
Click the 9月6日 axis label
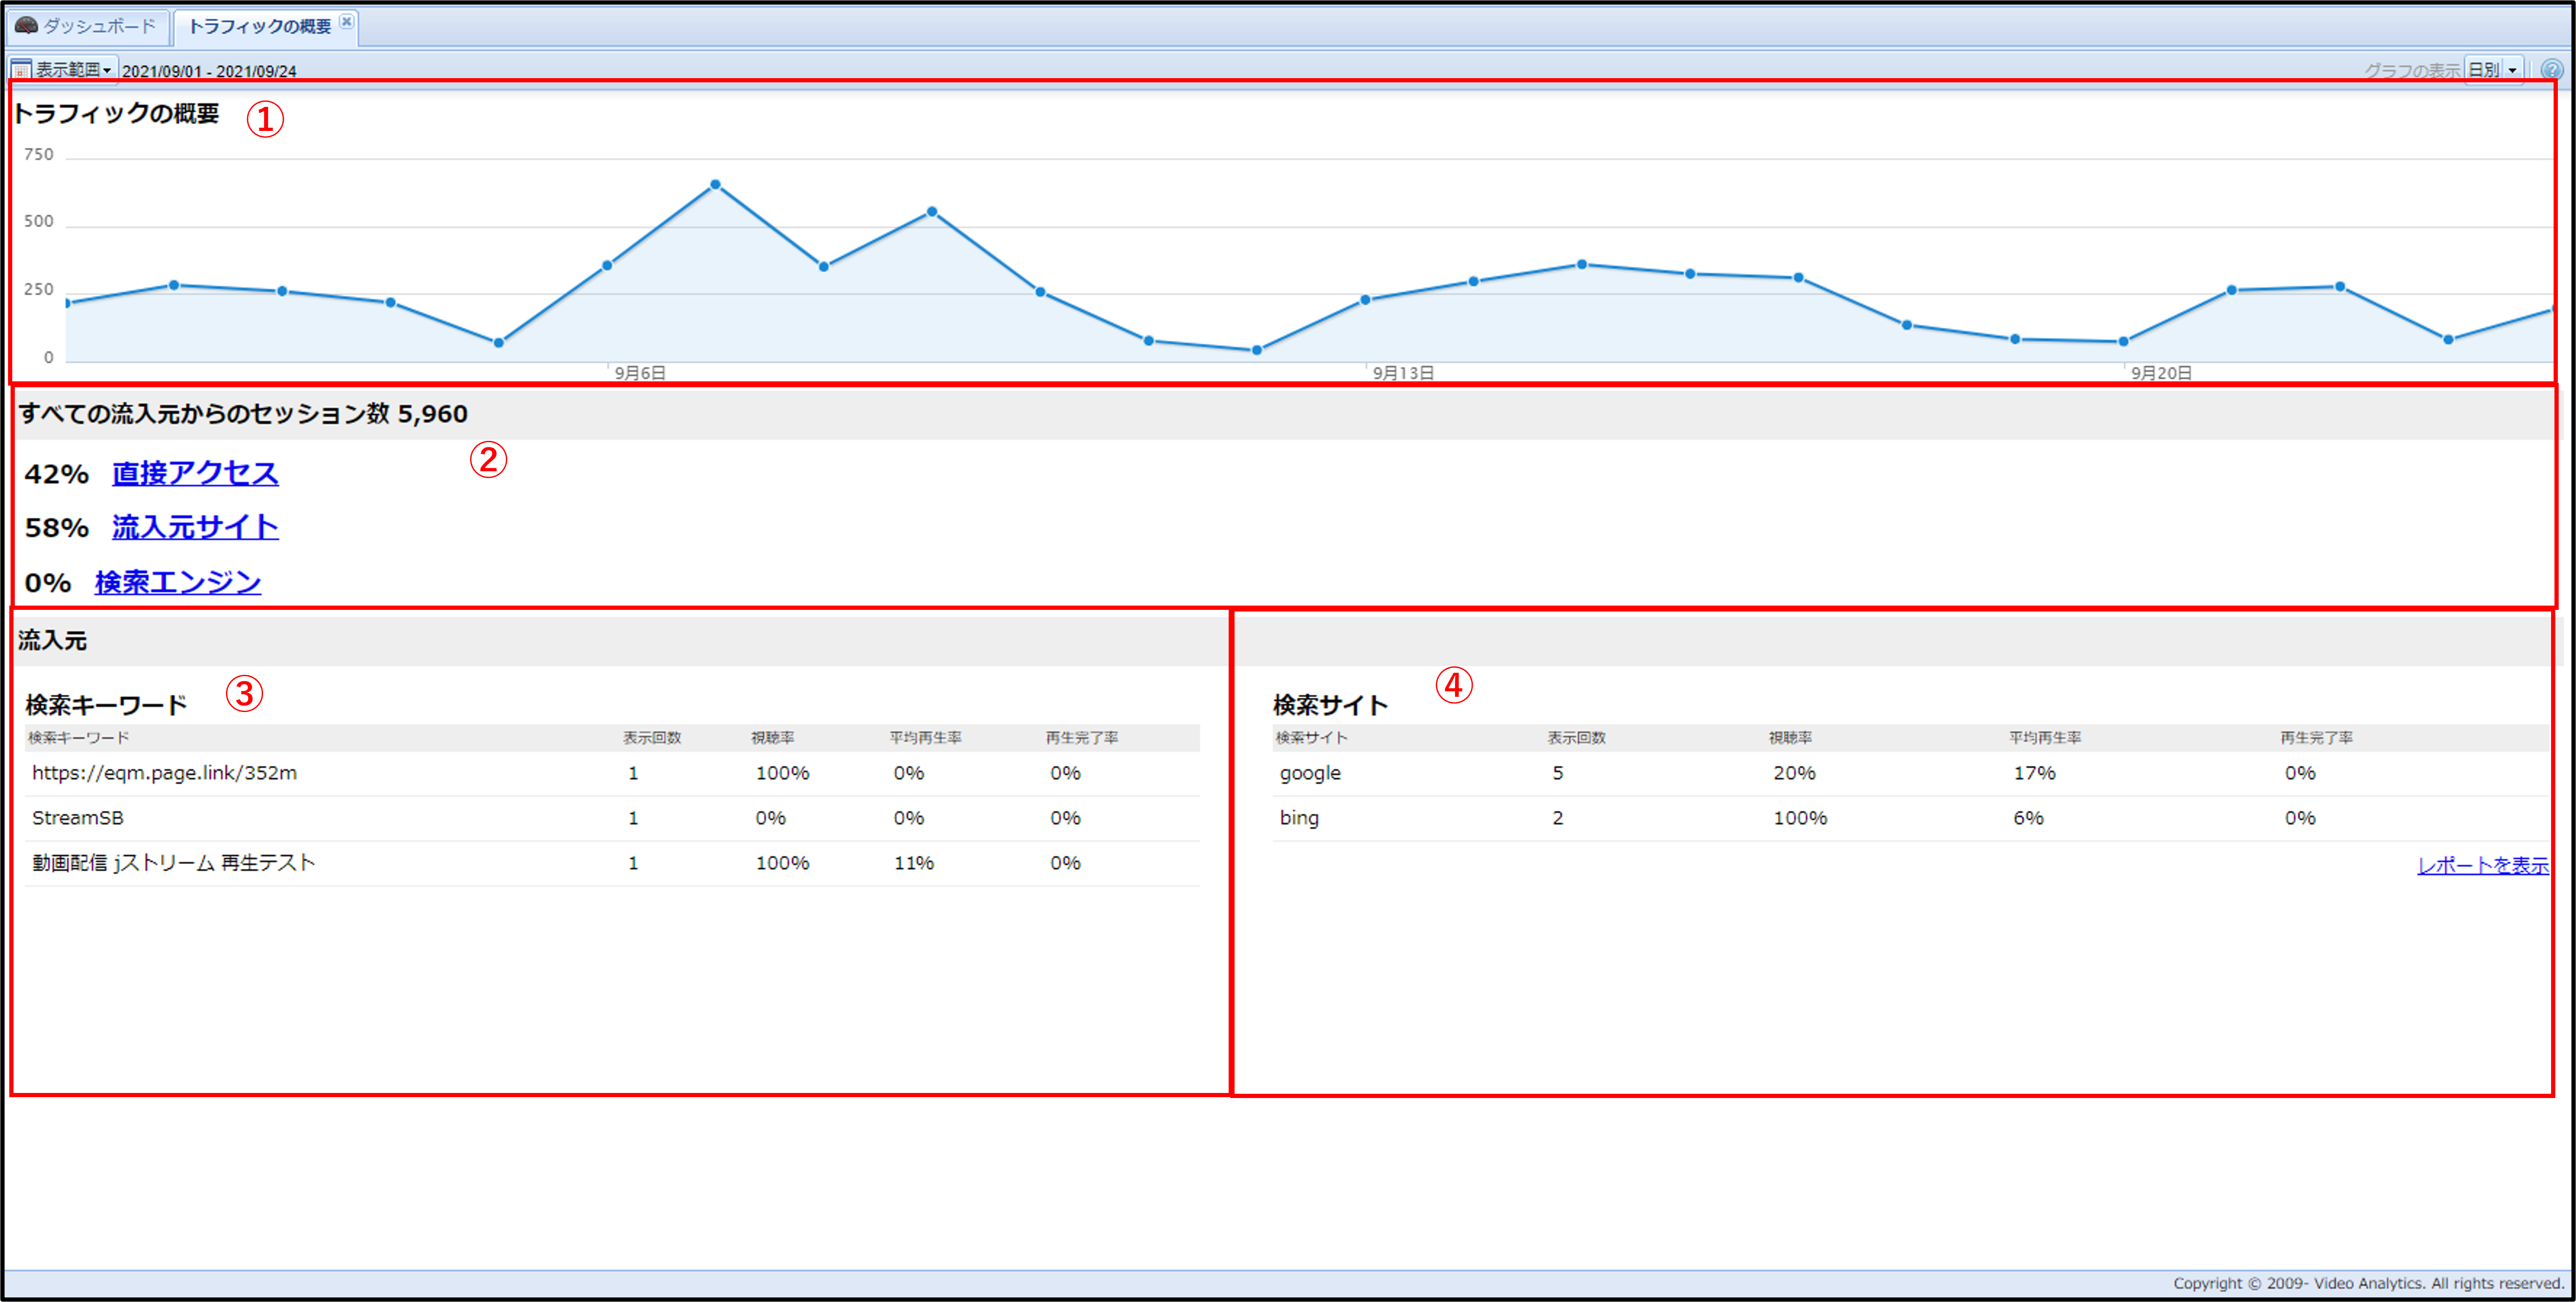640,373
